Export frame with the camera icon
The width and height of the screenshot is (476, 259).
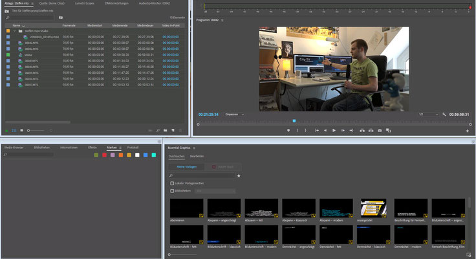tap(380, 130)
